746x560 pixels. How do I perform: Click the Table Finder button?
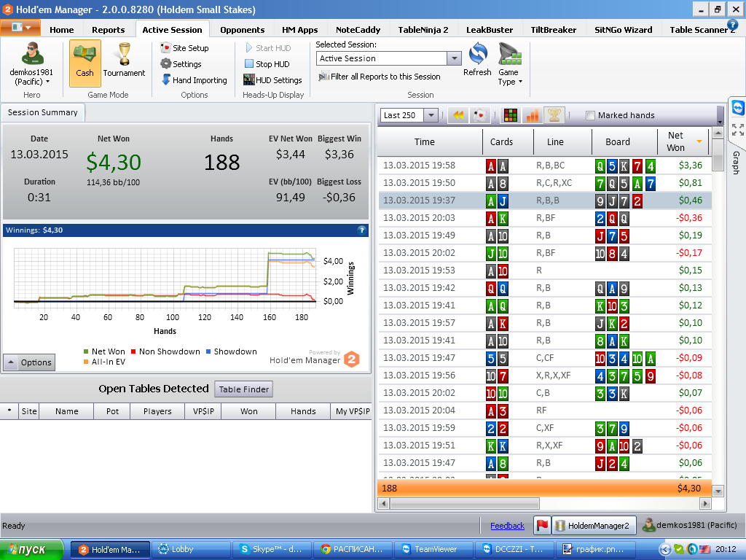click(243, 389)
